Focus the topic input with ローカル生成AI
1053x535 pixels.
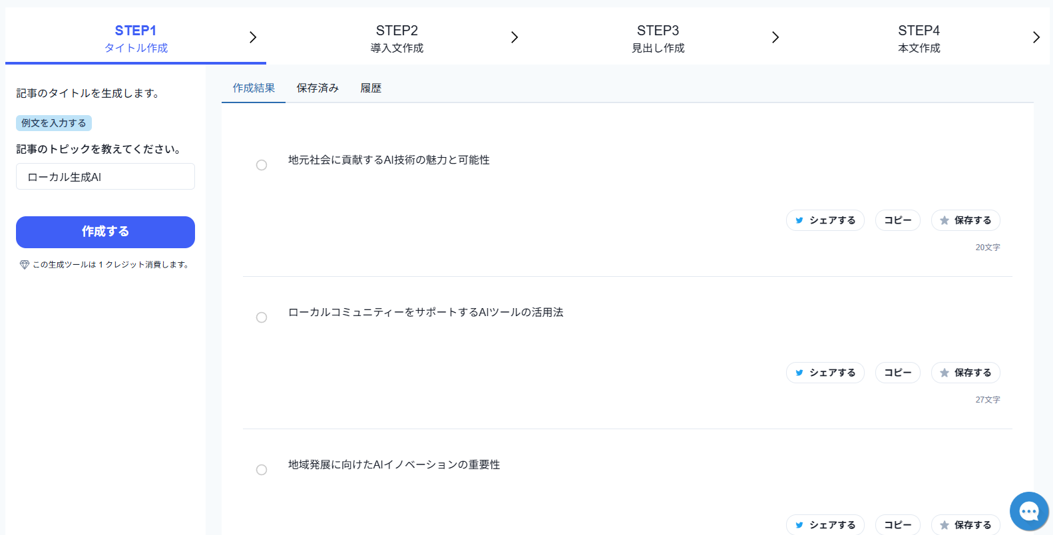(x=105, y=176)
